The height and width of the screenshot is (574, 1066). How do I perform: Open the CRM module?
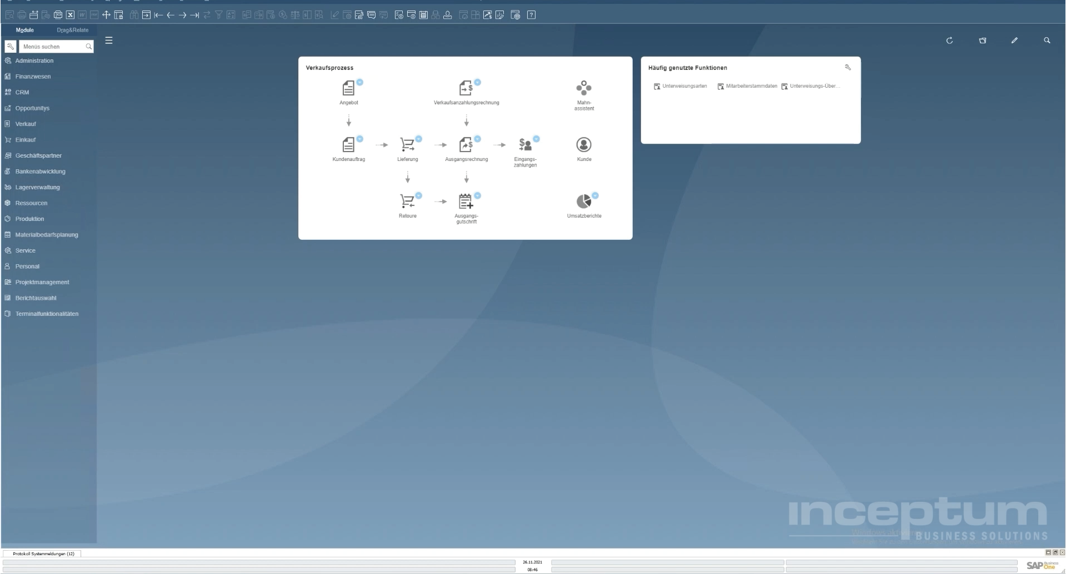(x=22, y=92)
